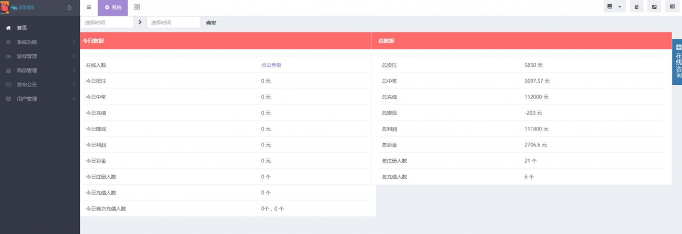Open the 系统功能 sidebar menu
This screenshot has width=682, height=234.
pos(40,42)
